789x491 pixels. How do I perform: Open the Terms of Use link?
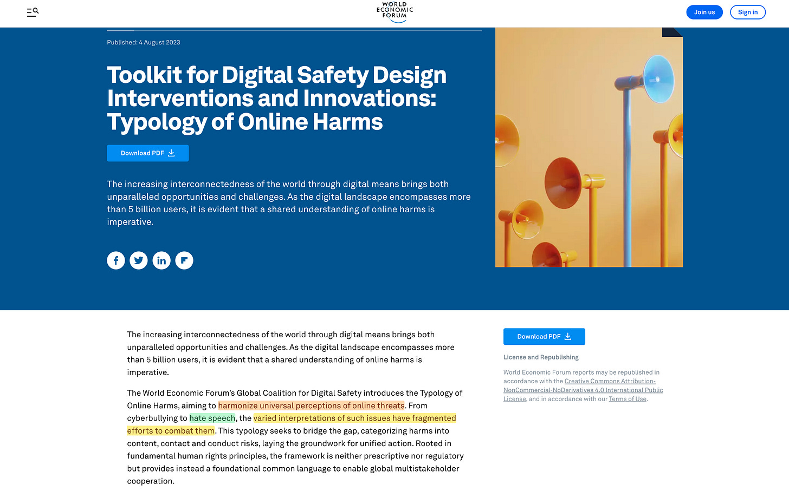(628, 399)
